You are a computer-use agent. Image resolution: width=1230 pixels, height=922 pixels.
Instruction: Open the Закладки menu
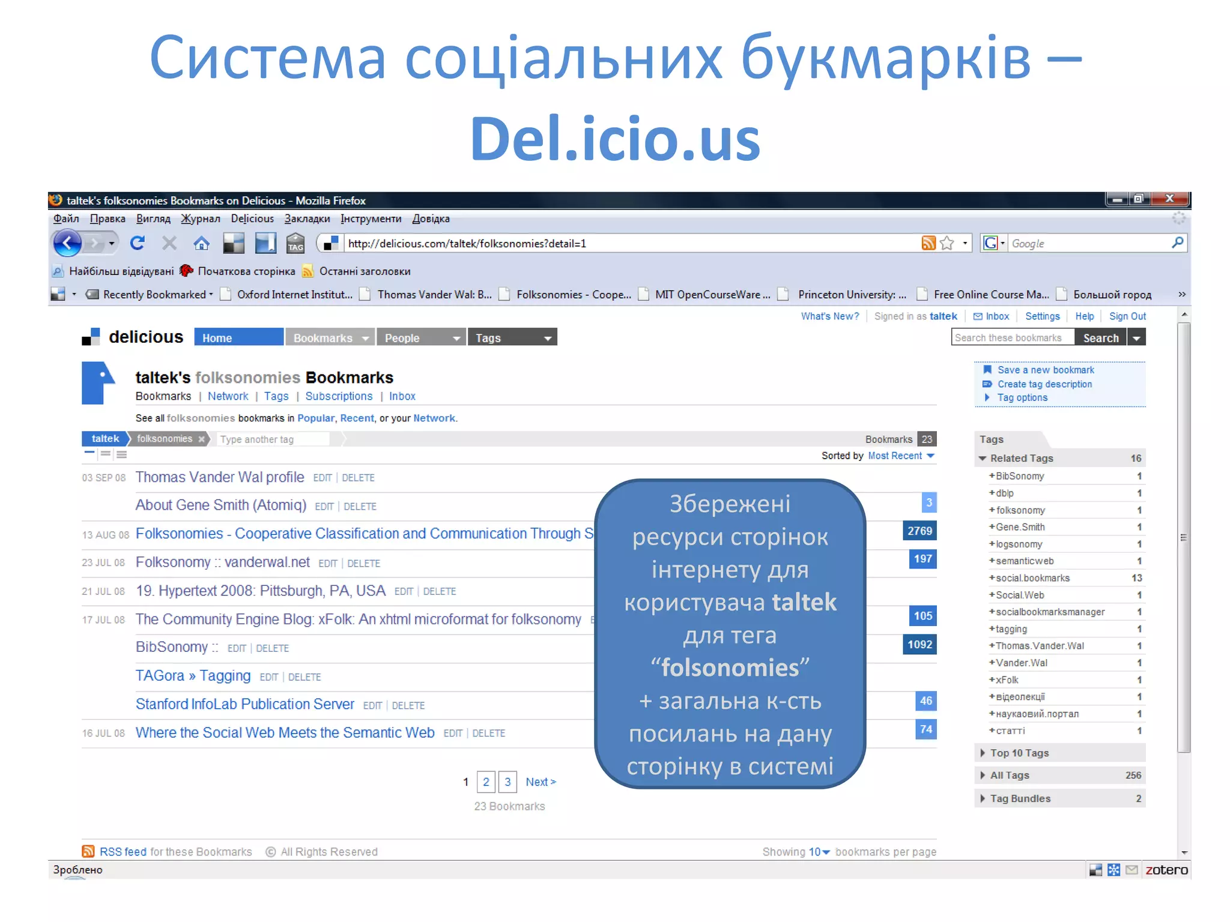pos(307,218)
